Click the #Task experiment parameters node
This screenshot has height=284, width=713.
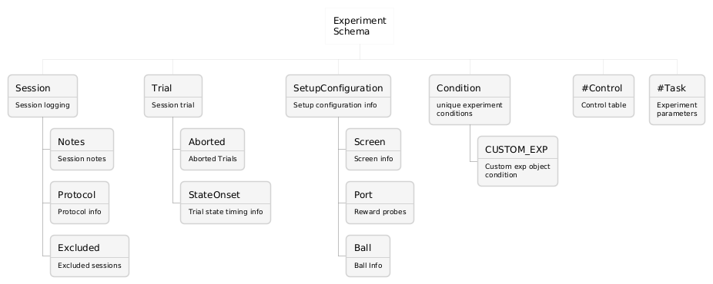[x=677, y=100]
